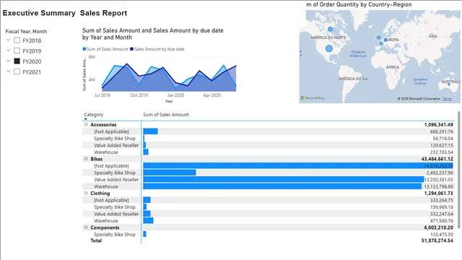
Task: Click the value 1,096,341.49
Action: [439, 125]
